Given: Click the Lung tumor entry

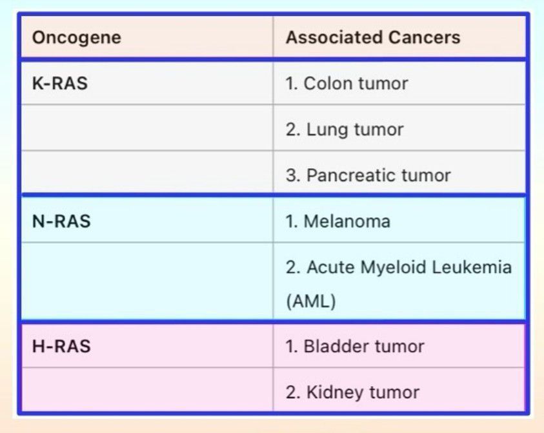Looking at the screenshot, I should pyautogui.click(x=345, y=130).
